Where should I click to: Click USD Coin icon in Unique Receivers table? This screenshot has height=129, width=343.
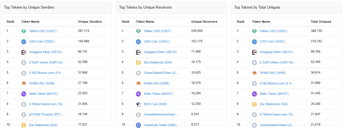[x=138, y=42]
